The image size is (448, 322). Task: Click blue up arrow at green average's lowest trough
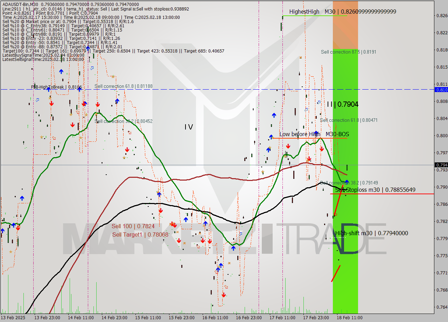pos(233,248)
